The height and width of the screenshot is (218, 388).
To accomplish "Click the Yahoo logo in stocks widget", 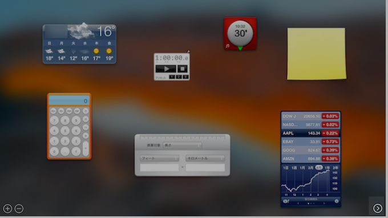I will point(286,201).
